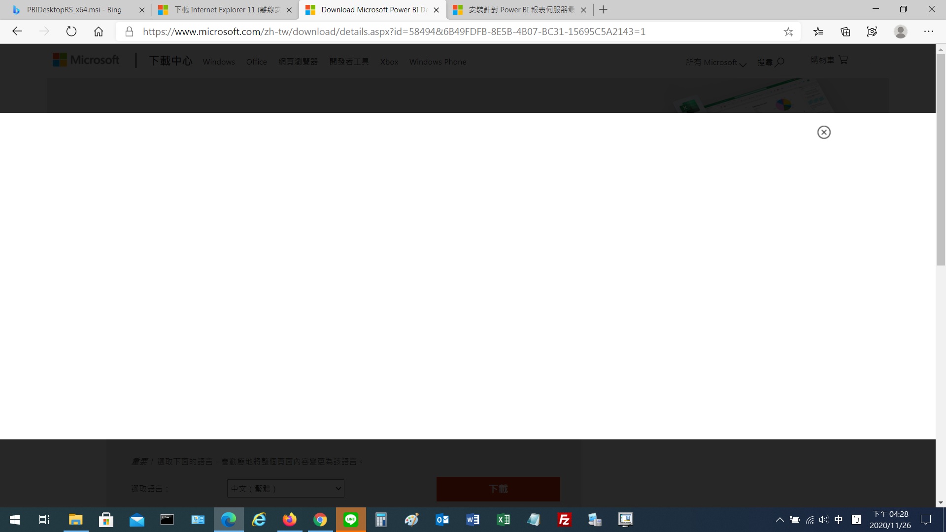This screenshot has height=532, width=946.
Task: Switch to Power BI 報表伺服器 tab
Action: pos(520,10)
